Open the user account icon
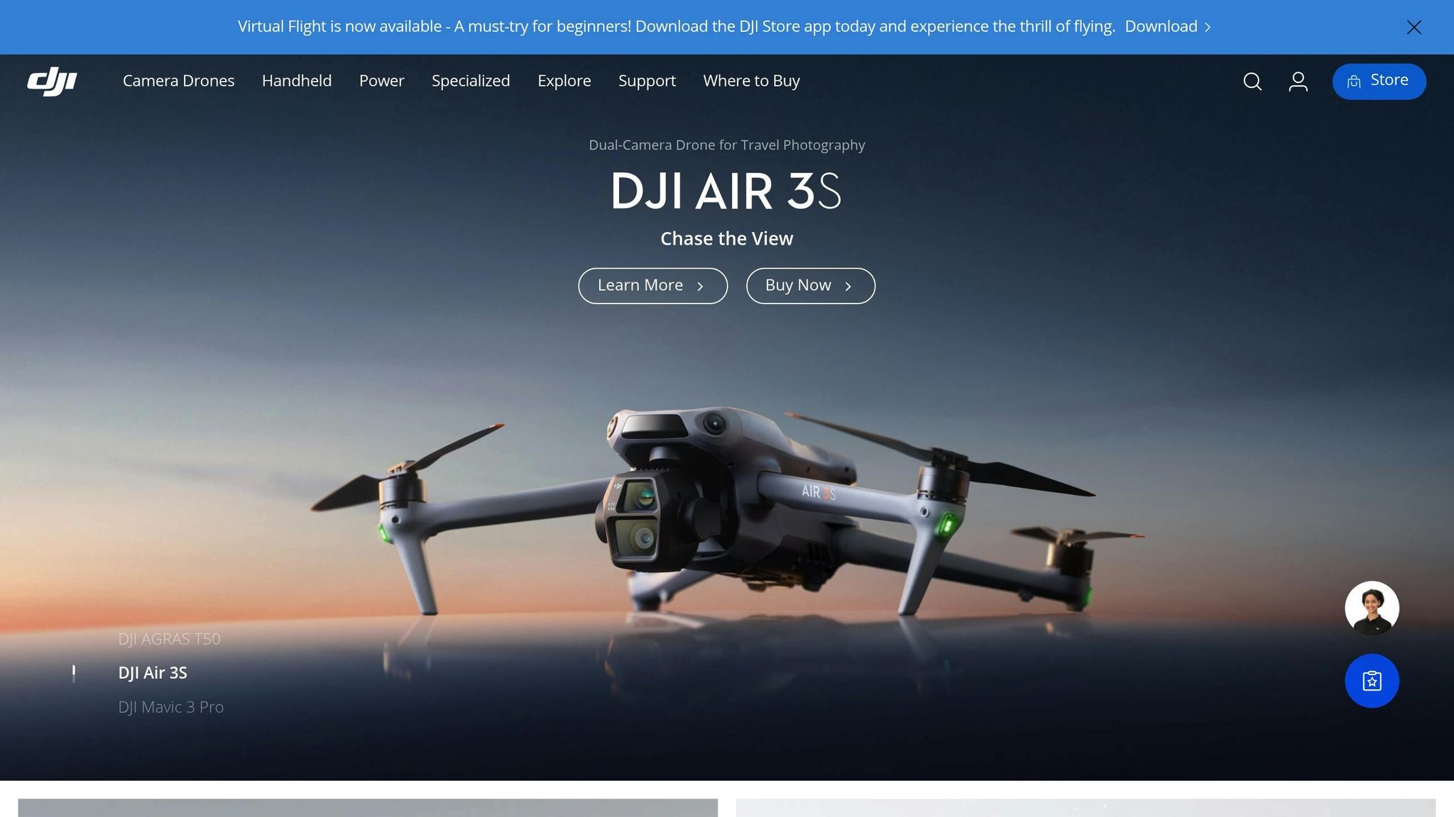 (1298, 82)
